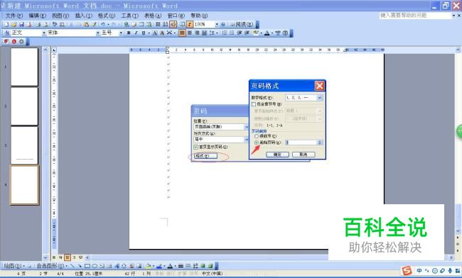Open the 自选图形 AutoShapes dropdown
The image size is (462, 278).
[52, 266]
